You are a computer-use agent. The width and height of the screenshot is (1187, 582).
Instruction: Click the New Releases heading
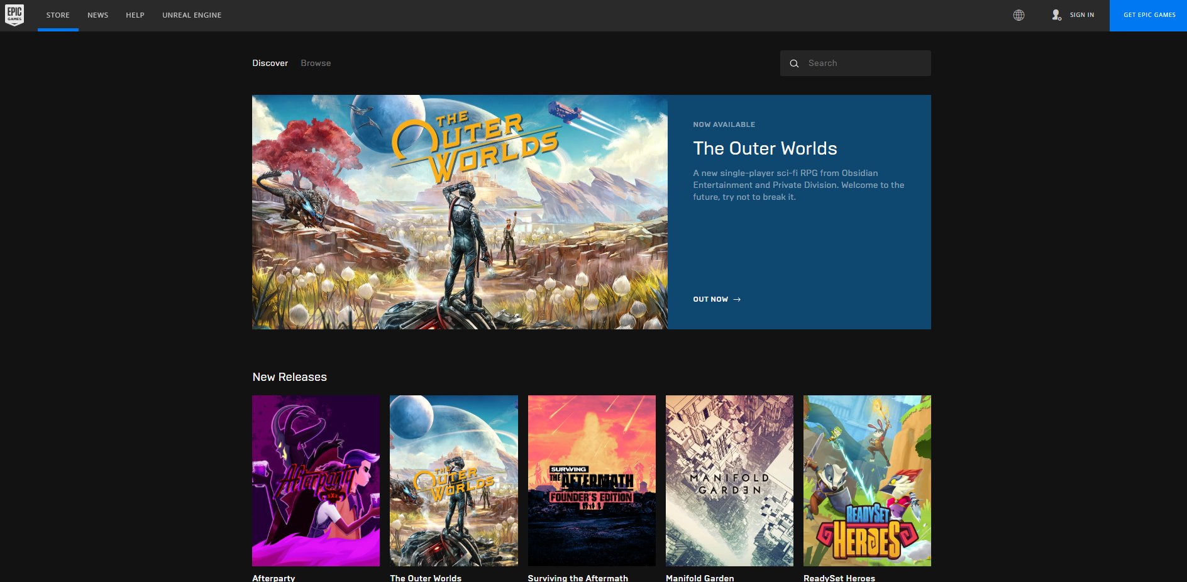tap(290, 377)
